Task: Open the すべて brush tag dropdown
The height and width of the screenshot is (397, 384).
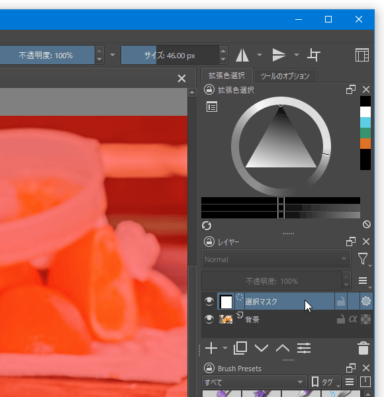Action: point(254,382)
